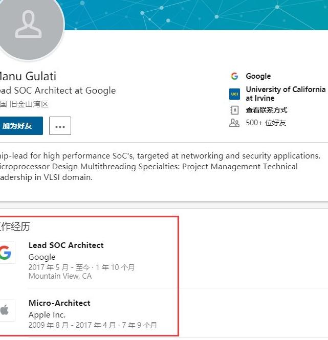Click the Google logo in work experience

7,253
